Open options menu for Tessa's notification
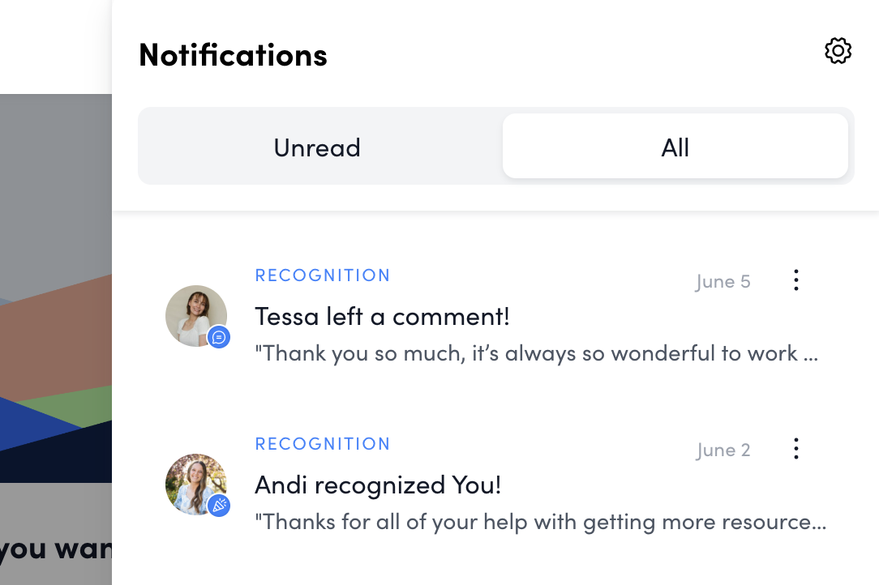879x585 pixels. [x=796, y=280]
